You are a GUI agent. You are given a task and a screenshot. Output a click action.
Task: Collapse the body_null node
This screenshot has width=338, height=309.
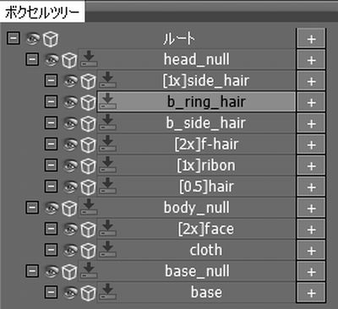point(32,208)
